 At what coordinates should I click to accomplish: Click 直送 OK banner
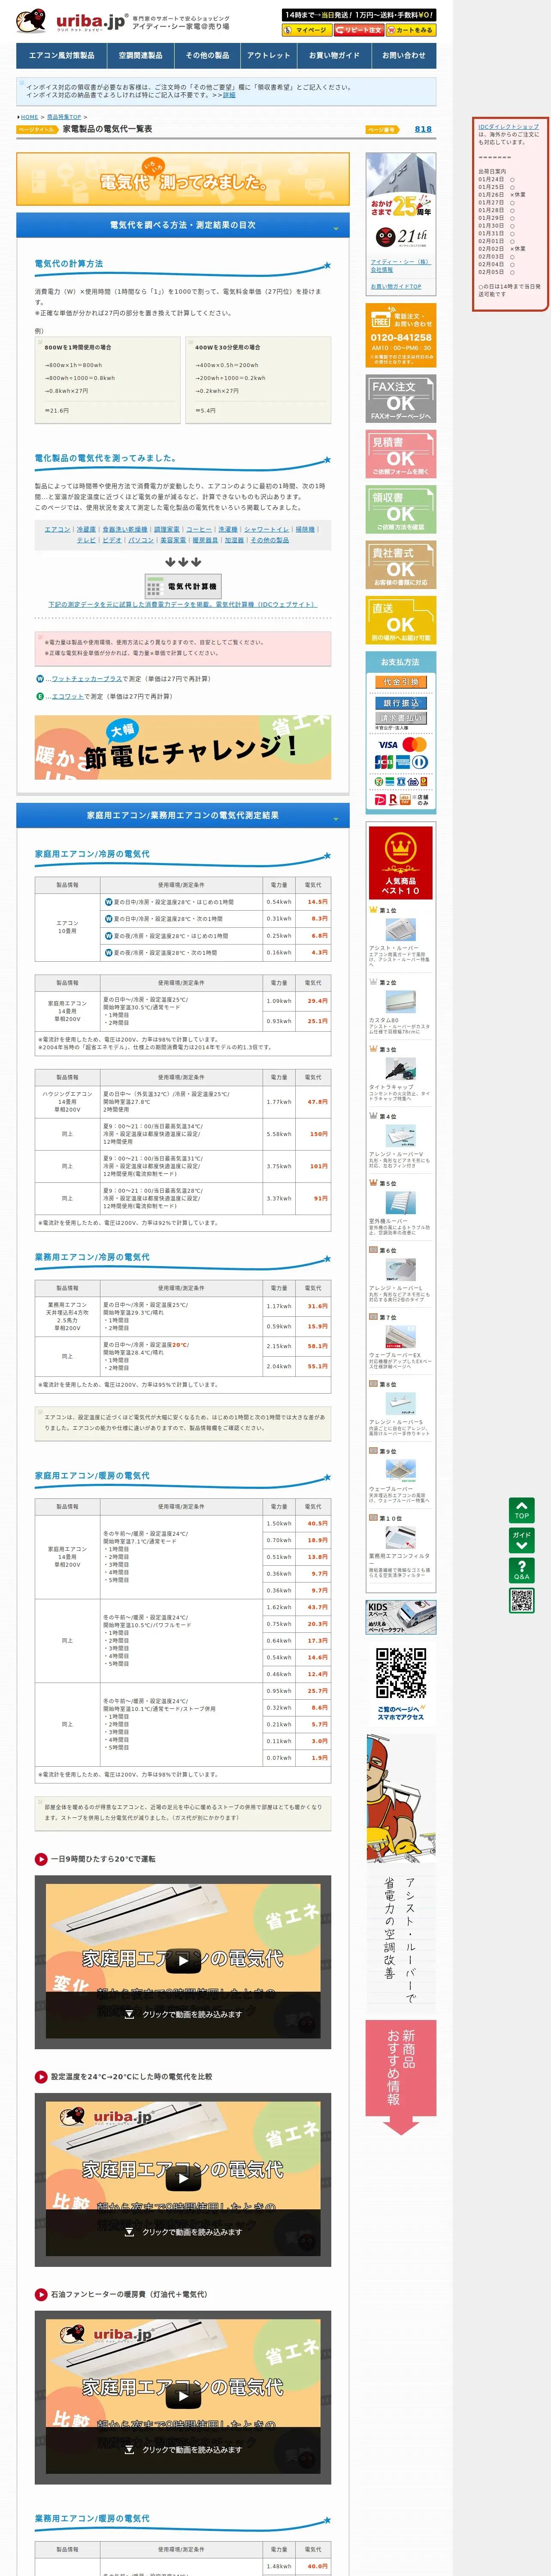401,620
